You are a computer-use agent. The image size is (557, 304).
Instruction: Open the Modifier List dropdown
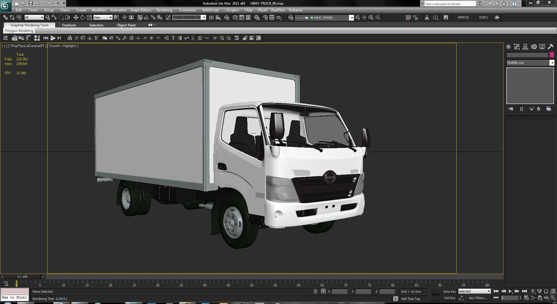(529, 62)
